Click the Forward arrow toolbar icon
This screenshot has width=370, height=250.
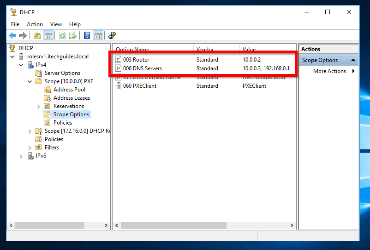point(23,36)
